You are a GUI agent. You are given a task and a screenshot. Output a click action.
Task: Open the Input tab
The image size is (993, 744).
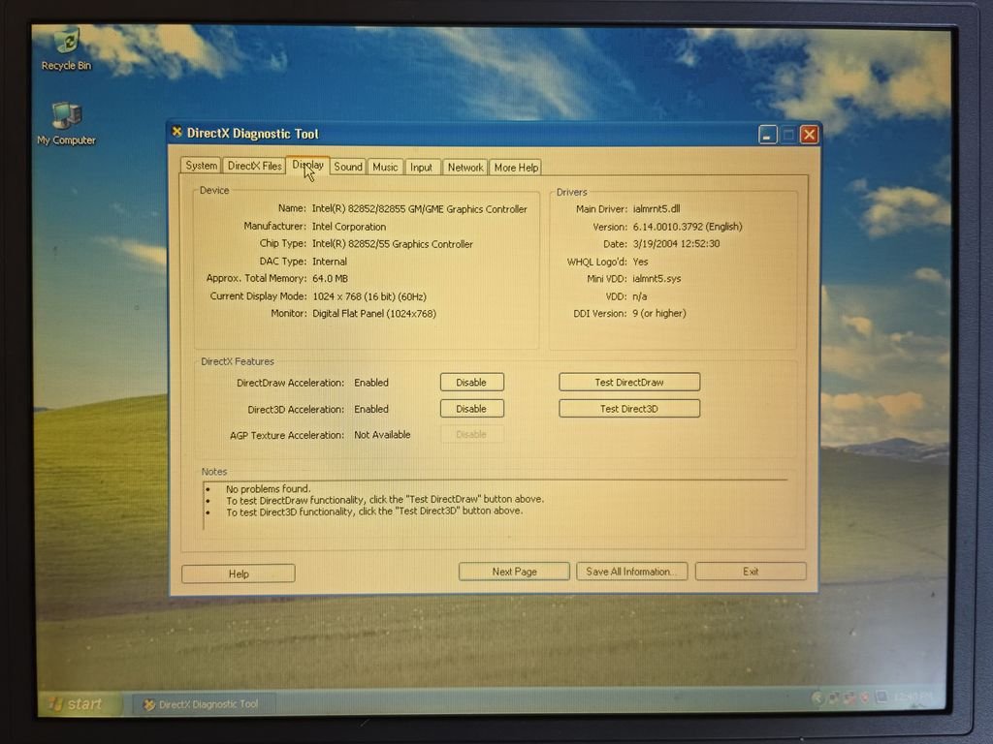(x=421, y=168)
